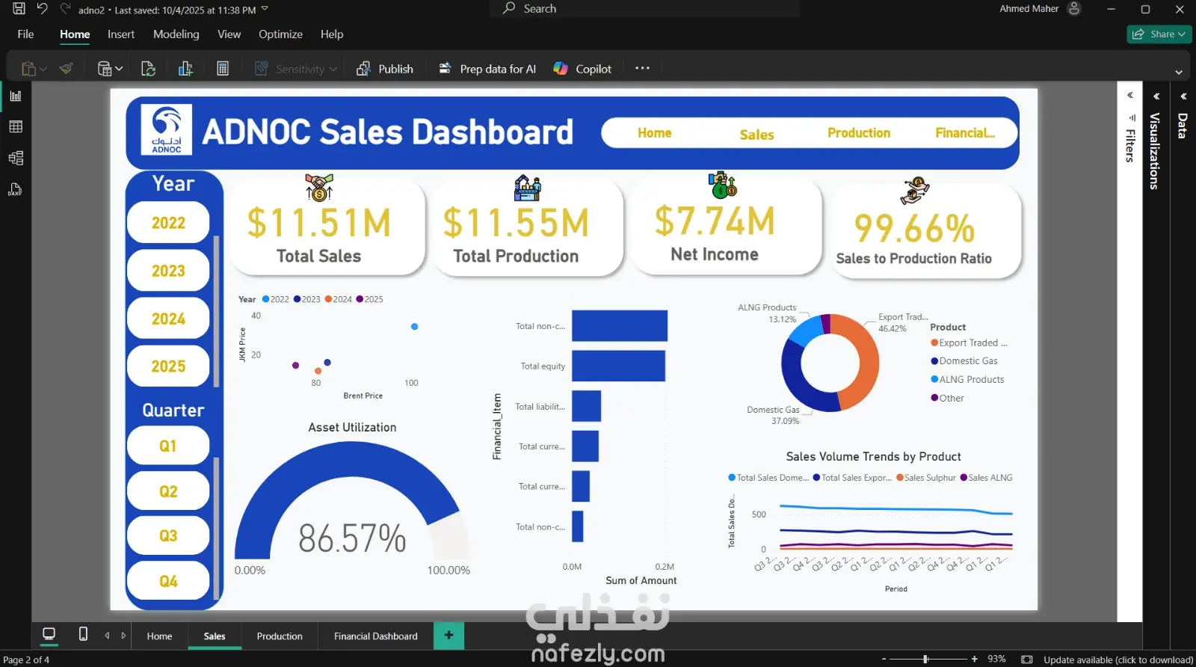1196x667 pixels.
Task: Click the Save icon in title bar
Action: point(19,9)
